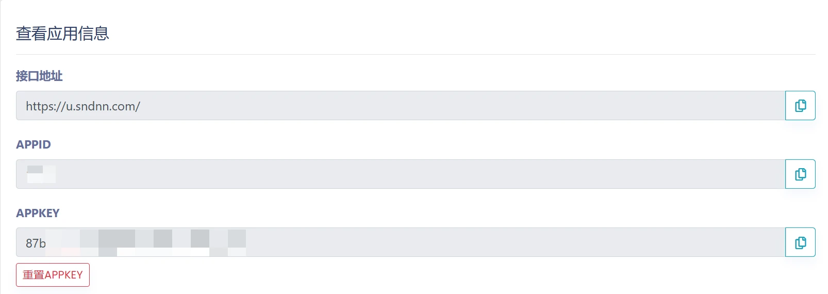Copy the APPKEY using its copy icon
The height and width of the screenshot is (294, 828).
pos(800,242)
